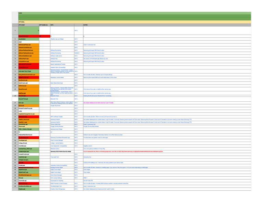Image resolution: width=263 pixels, height=203 pixels.
Task: Click the 'Basic Sleep Mode Apps' info cell
Action: (62, 83)
